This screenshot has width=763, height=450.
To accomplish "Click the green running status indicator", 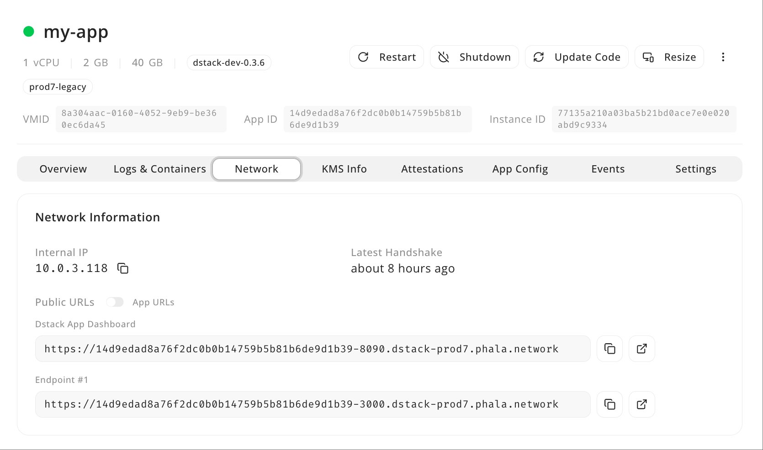I will [29, 31].
